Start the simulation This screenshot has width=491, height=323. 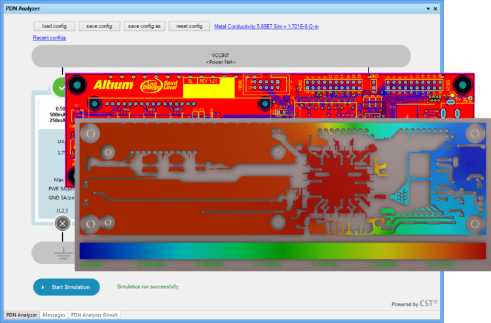coord(67,287)
